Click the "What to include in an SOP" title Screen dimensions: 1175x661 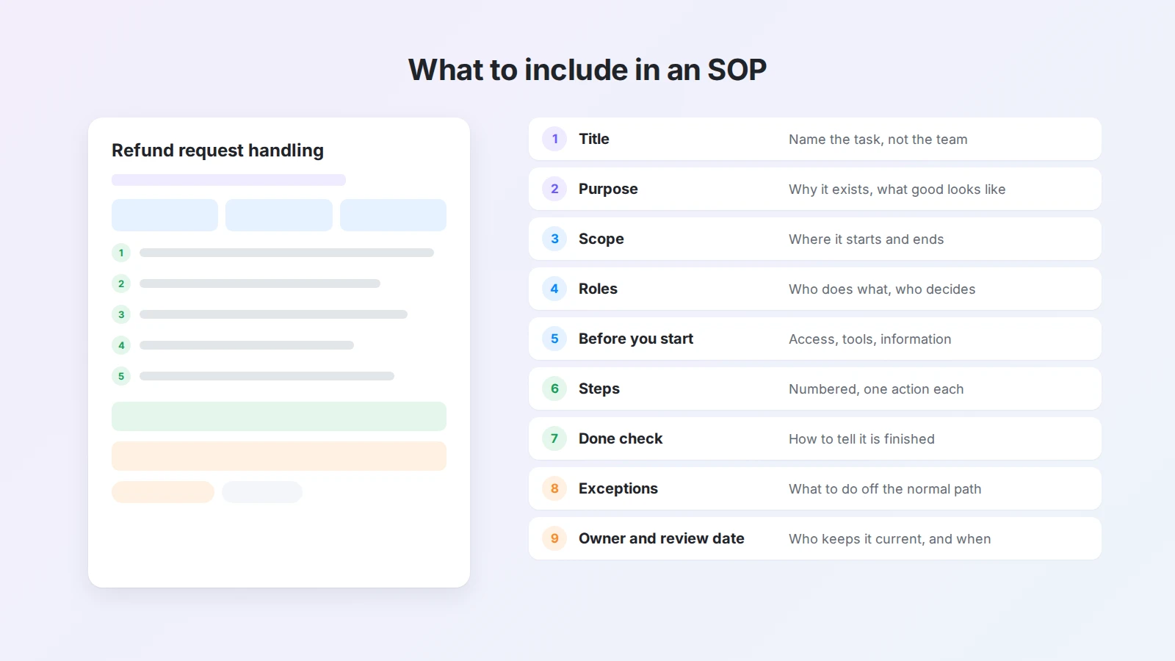coord(587,70)
